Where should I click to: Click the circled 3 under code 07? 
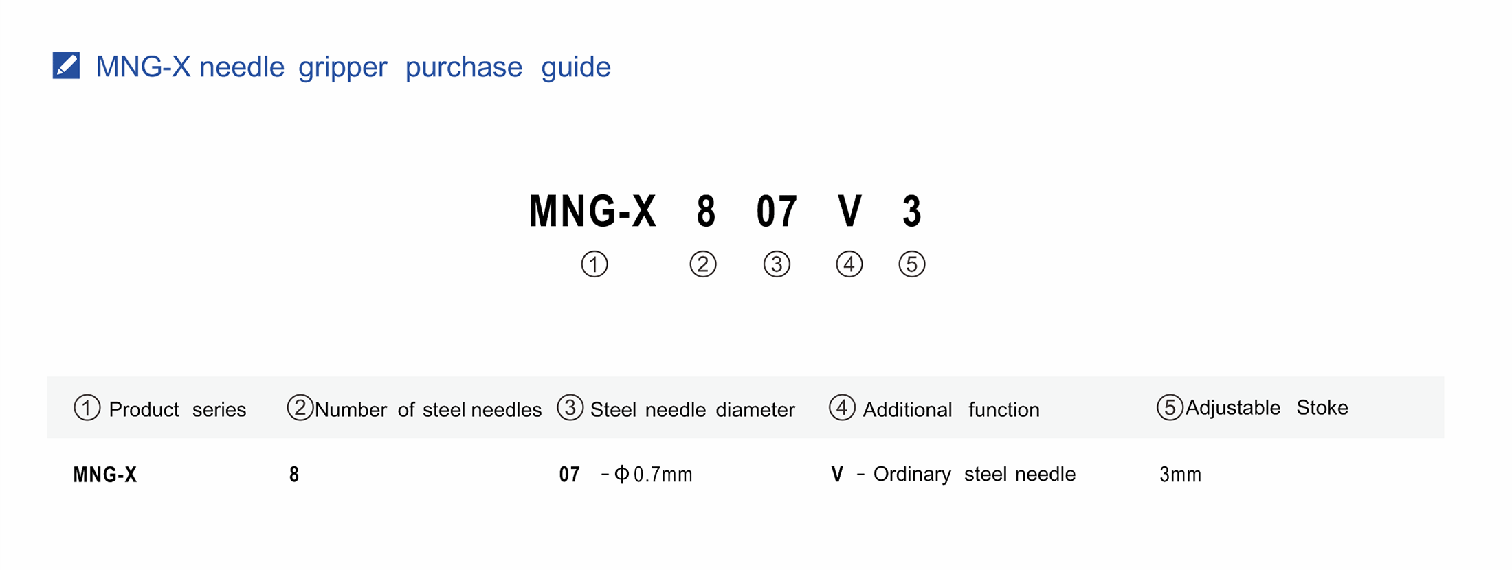tap(777, 264)
